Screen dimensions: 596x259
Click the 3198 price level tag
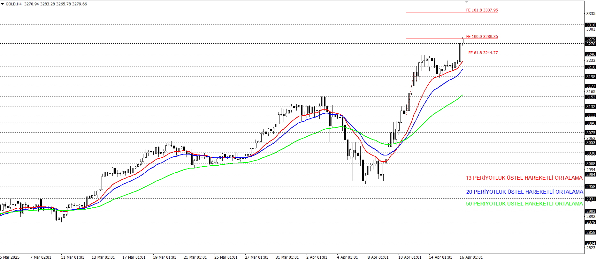[590, 76]
